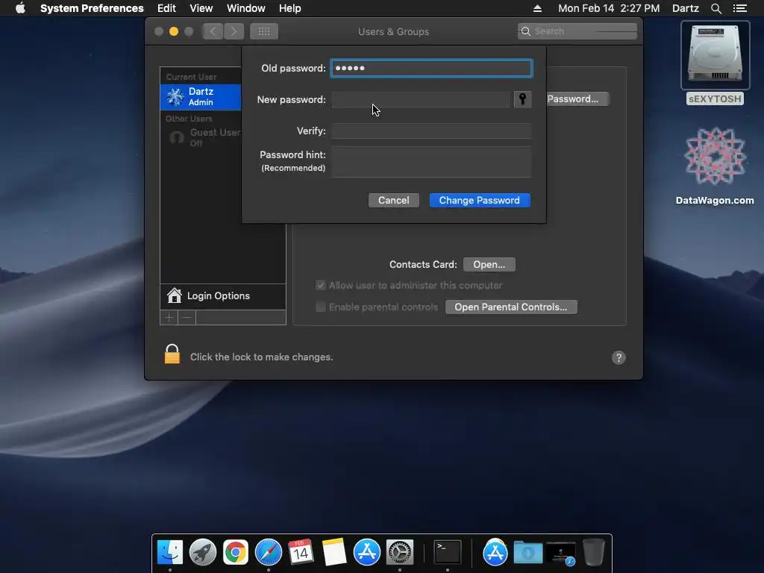Click the Change Password button
The height and width of the screenshot is (573, 764).
click(480, 200)
